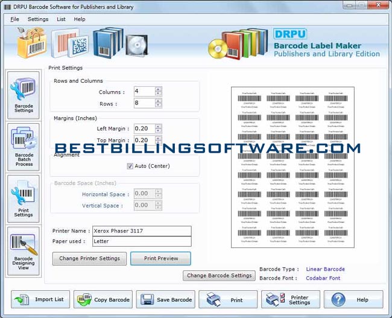Click the Linear Barcode type link

point(325,269)
